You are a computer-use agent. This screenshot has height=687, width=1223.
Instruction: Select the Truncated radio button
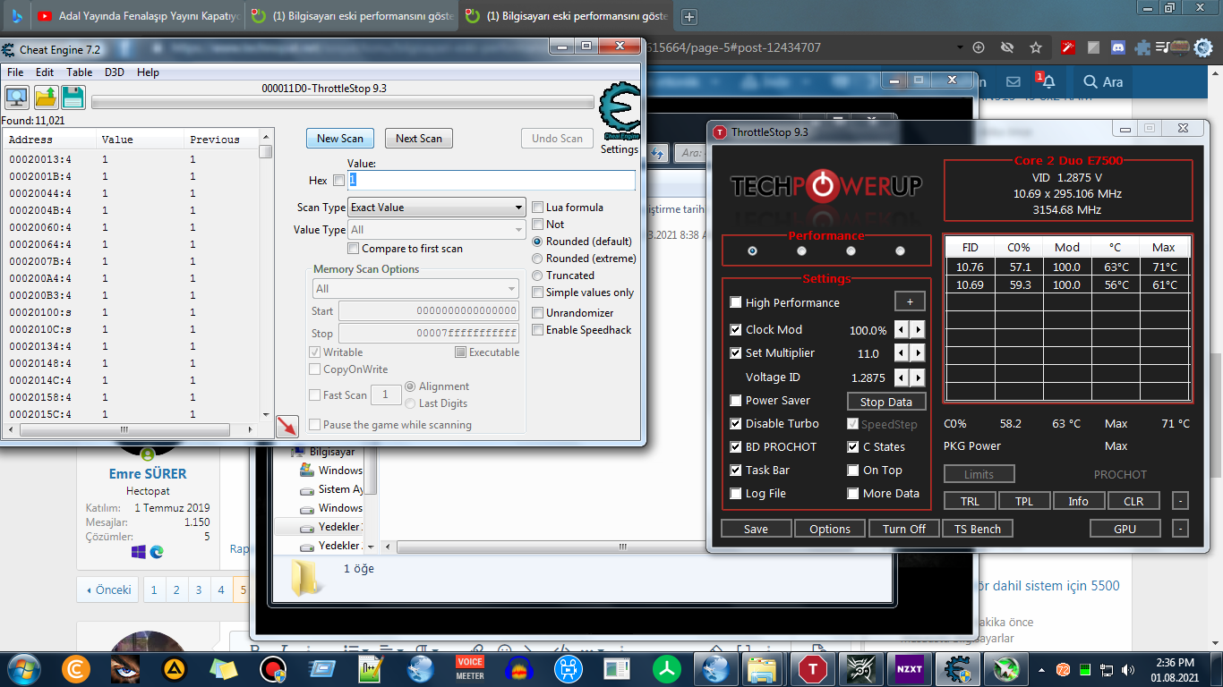538,276
